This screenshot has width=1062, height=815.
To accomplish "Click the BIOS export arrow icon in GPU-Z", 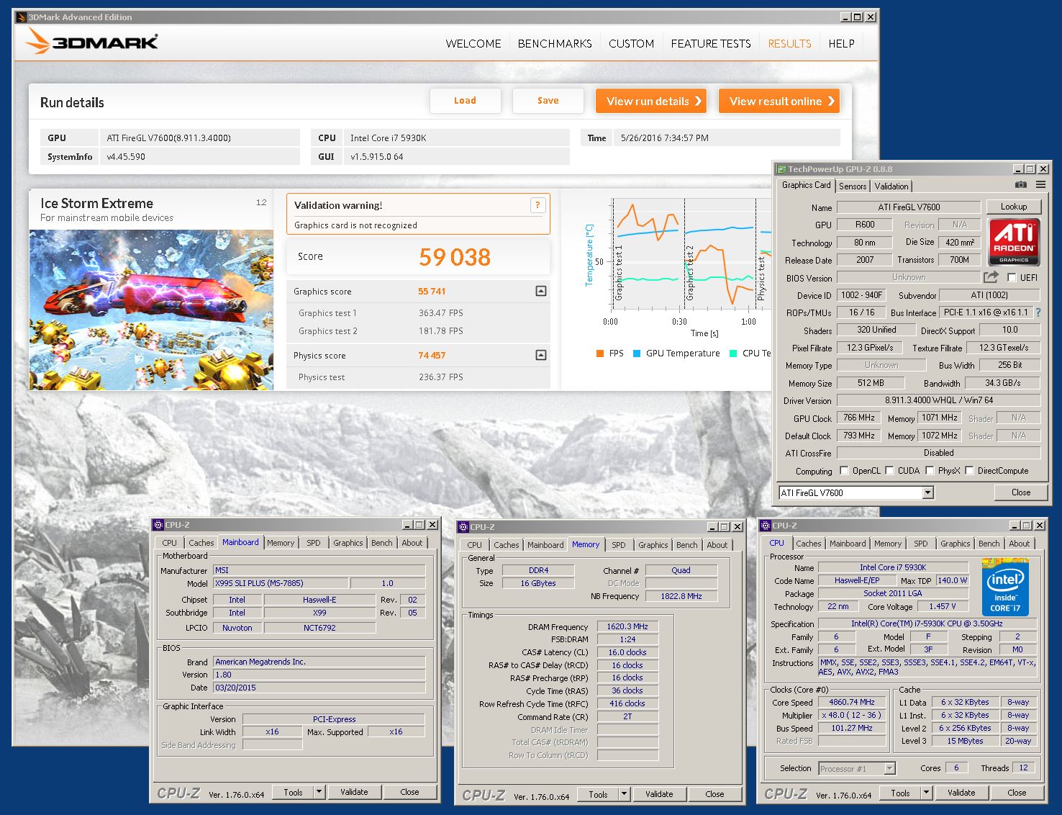I will coord(991,277).
